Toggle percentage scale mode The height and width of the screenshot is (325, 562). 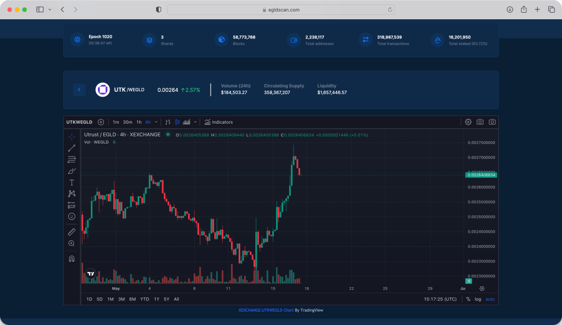click(x=468, y=299)
